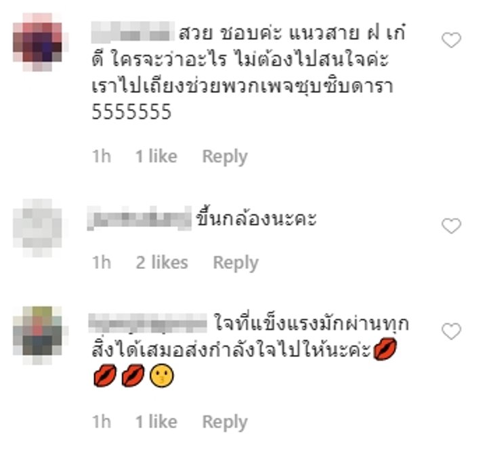
Task: View the 1 like under the emoji comment
Action: [156, 421]
